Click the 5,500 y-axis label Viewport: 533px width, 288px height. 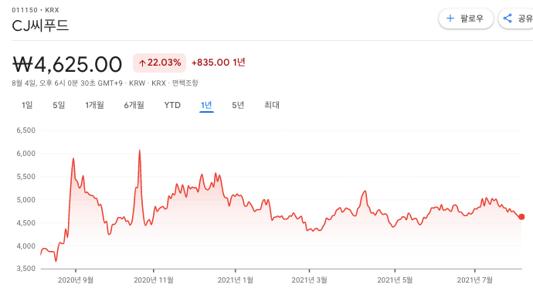[25, 177]
